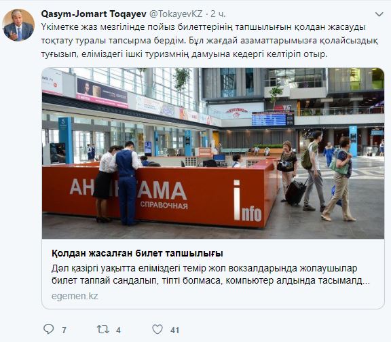
Task: Click the retweet count 4
Action: (x=118, y=330)
